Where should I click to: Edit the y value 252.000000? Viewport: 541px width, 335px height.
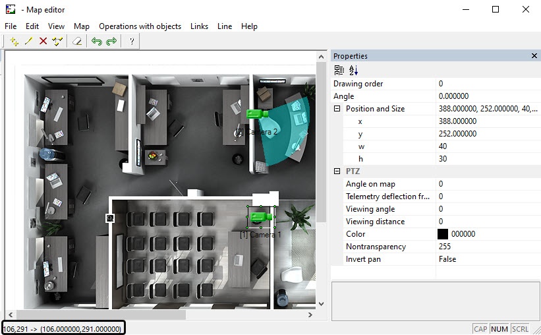click(x=488, y=134)
